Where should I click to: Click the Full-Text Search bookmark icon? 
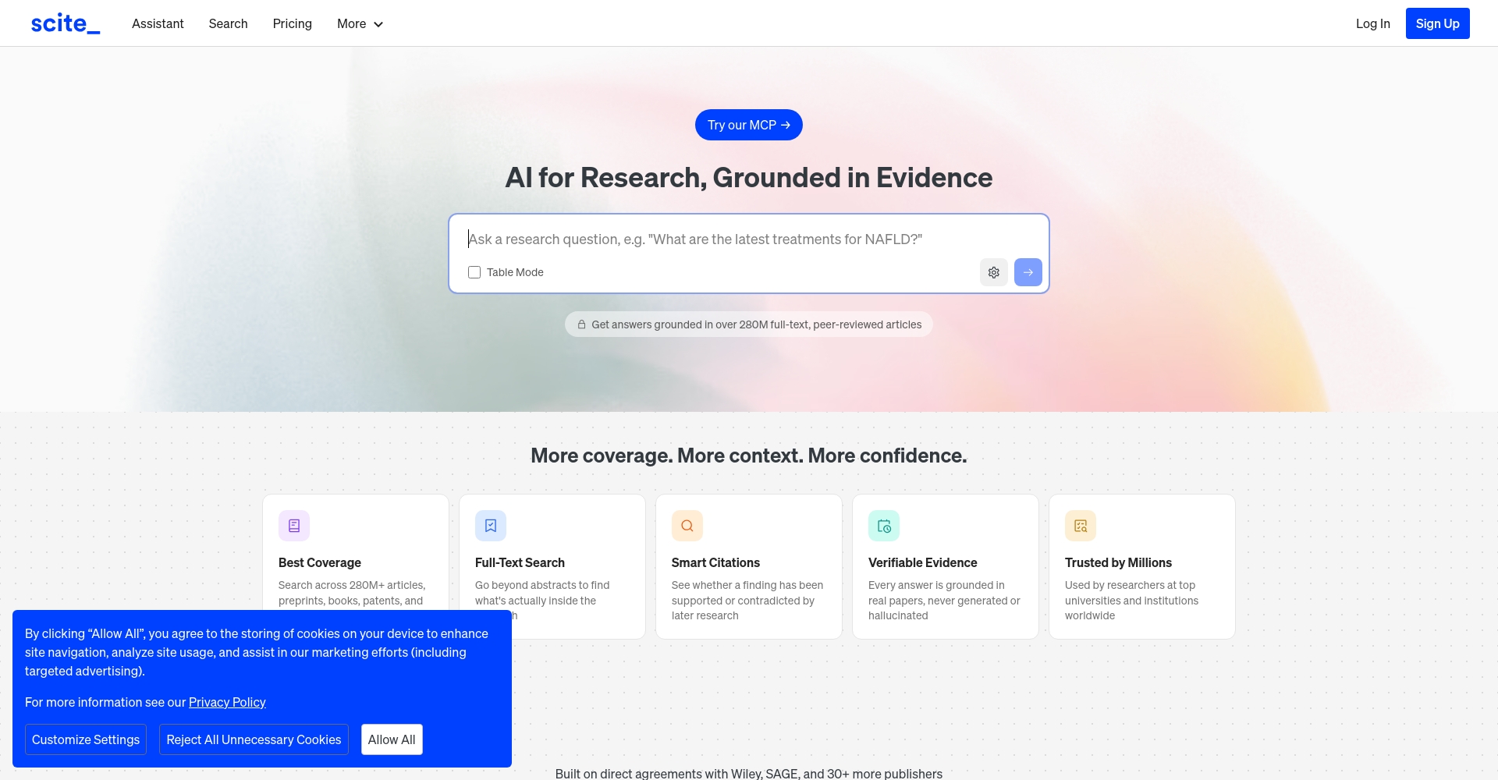click(491, 526)
